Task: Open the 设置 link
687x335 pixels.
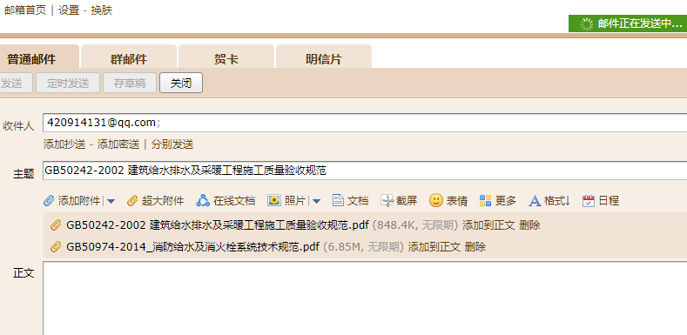Action: click(69, 10)
